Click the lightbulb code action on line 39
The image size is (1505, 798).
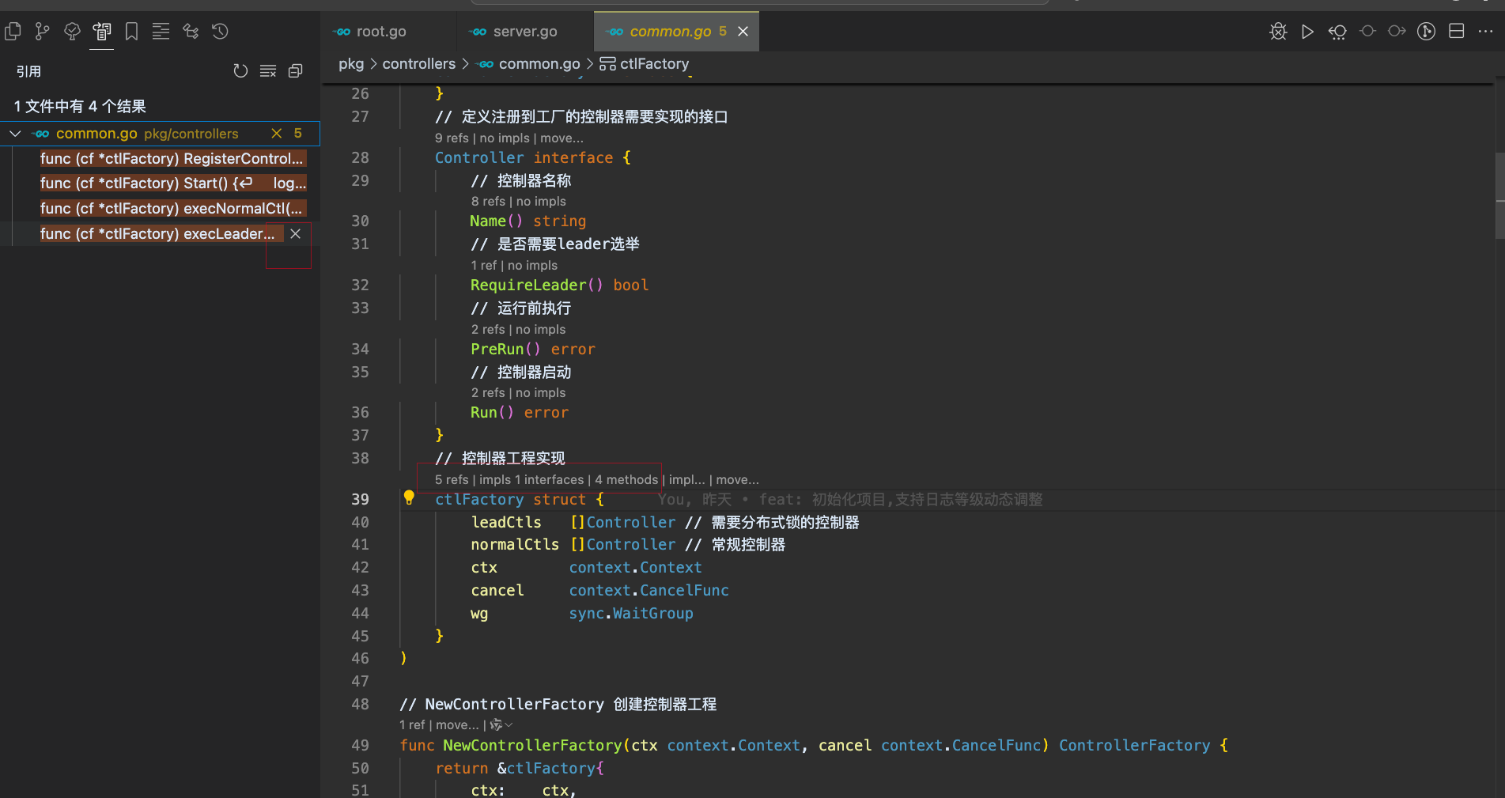point(409,497)
